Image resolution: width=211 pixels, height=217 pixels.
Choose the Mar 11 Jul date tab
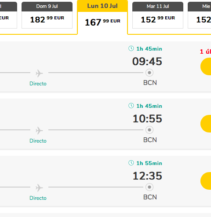point(158,15)
